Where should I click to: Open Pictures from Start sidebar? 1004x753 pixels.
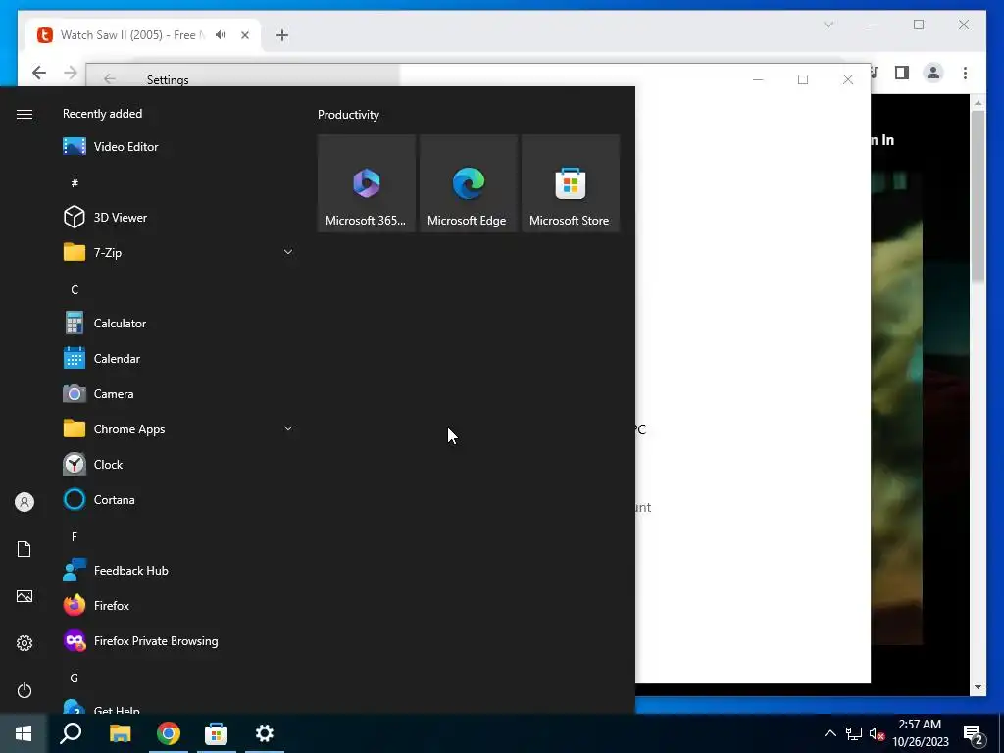25,596
